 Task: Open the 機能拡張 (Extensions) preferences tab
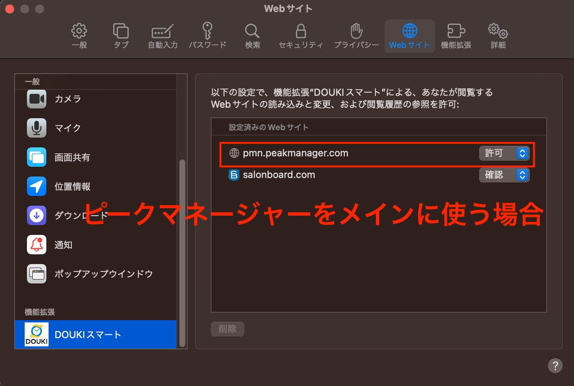[x=456, y=36]
